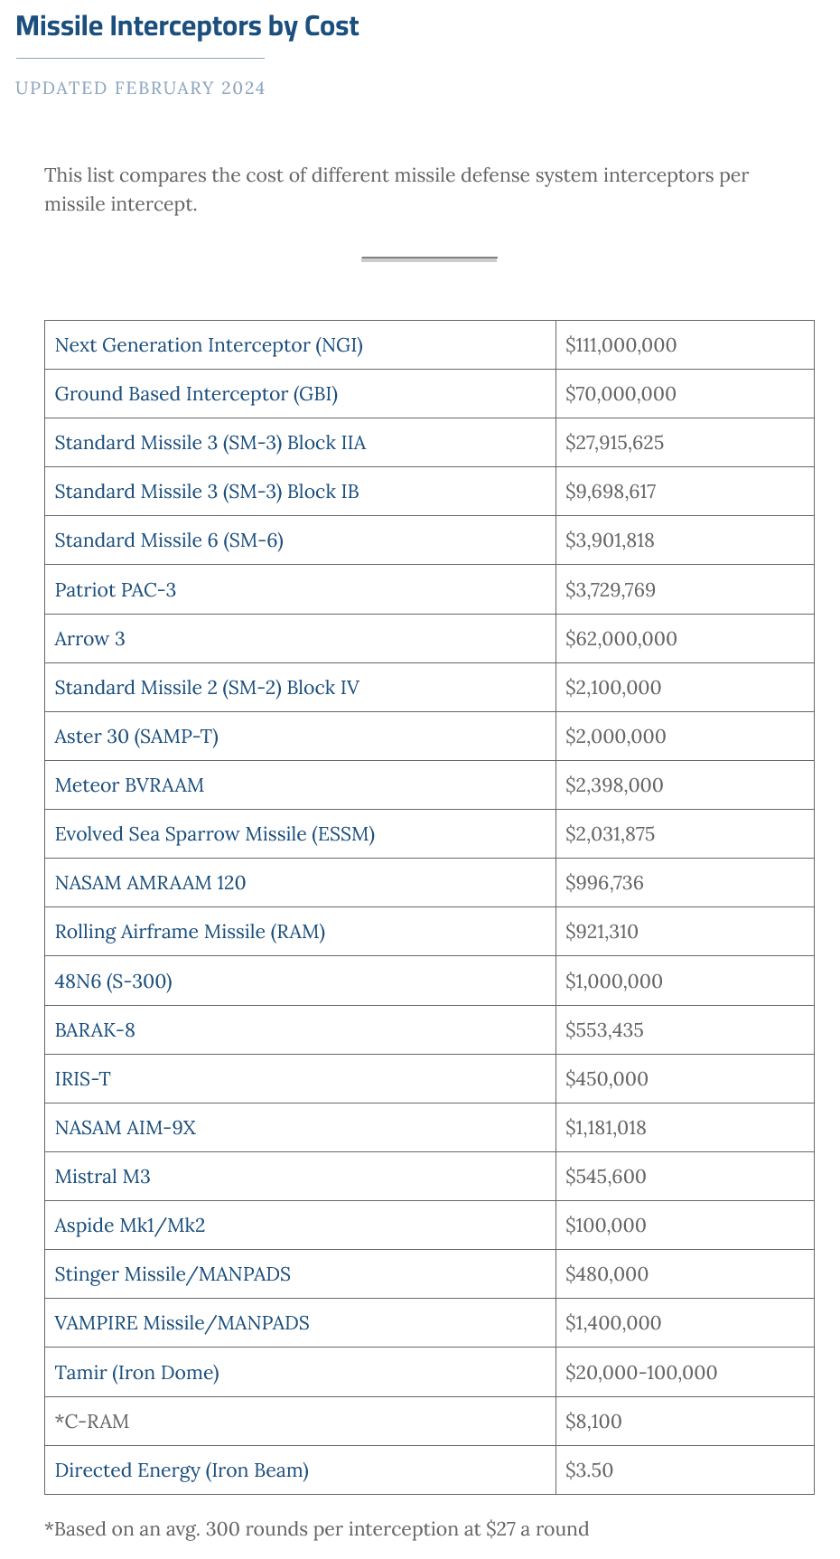The image size is (840, 1559).
Task: Click the Ground Based Interceptor (GBI) link
Action: [x=196, y=394]
